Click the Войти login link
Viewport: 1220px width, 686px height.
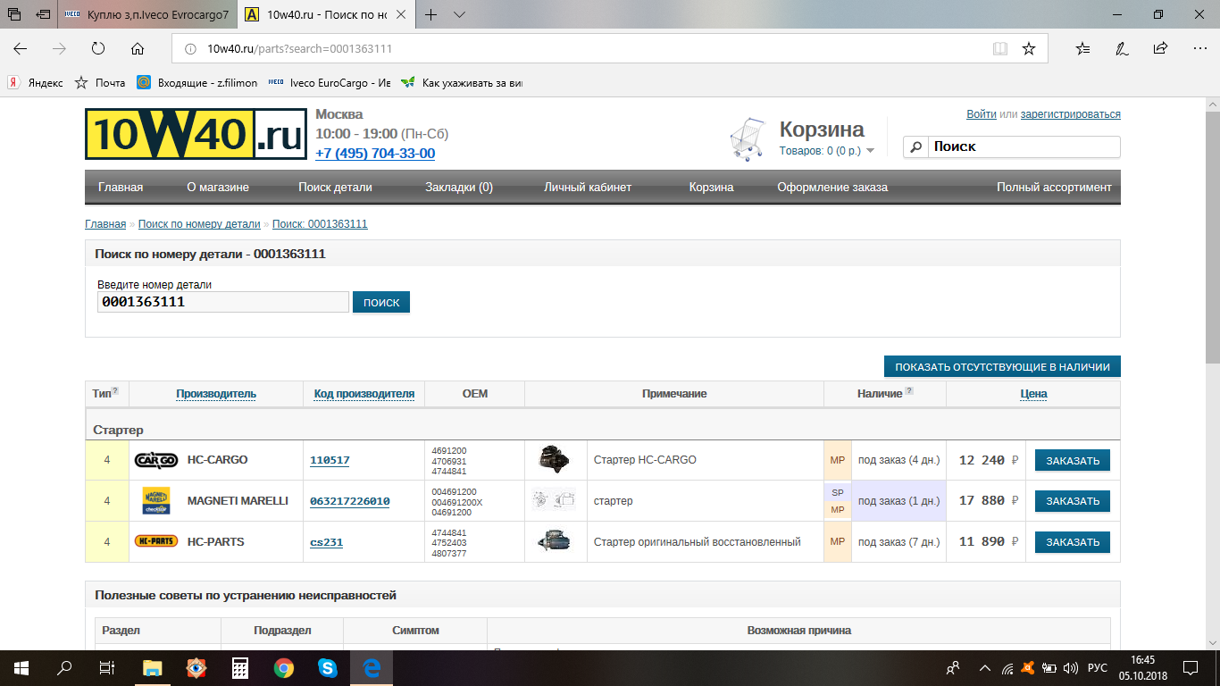[982, 114]
